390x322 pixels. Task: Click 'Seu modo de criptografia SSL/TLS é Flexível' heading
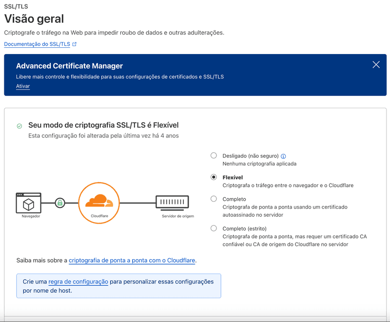[x=103, y=125]
